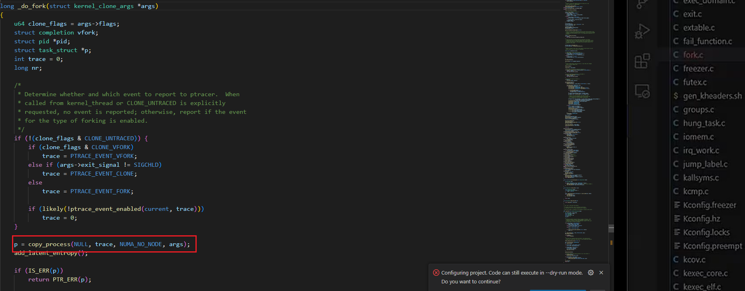Click PTRACE_EVENT_FORK in the code
Screen dimensions: 745x291
100,191
